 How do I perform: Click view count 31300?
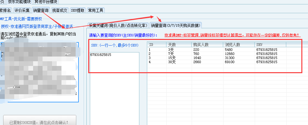point(230,58)
